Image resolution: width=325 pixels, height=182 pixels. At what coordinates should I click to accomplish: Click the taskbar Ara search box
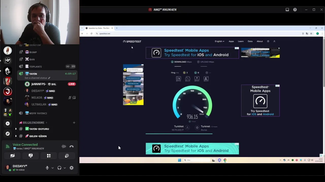[197, 160]
